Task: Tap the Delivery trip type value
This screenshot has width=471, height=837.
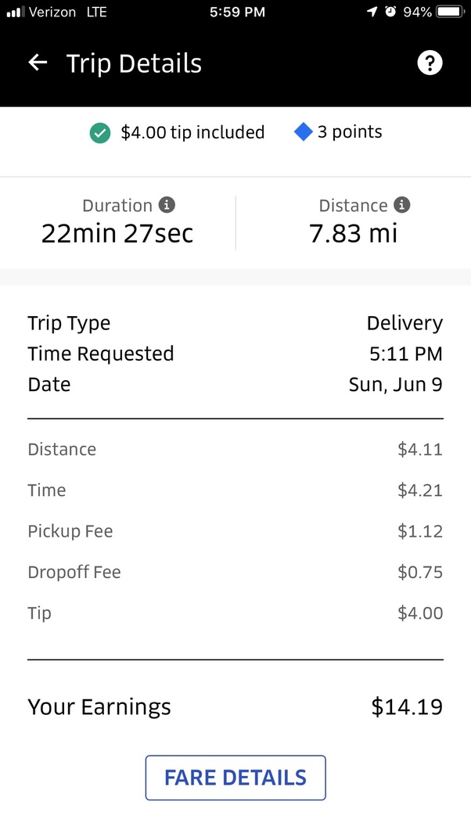Action: pos(404,322)
